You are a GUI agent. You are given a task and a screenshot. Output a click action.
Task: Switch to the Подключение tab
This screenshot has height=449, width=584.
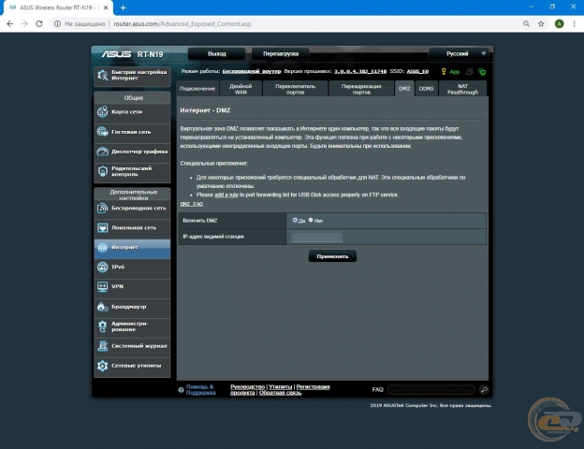pos(197,89)
